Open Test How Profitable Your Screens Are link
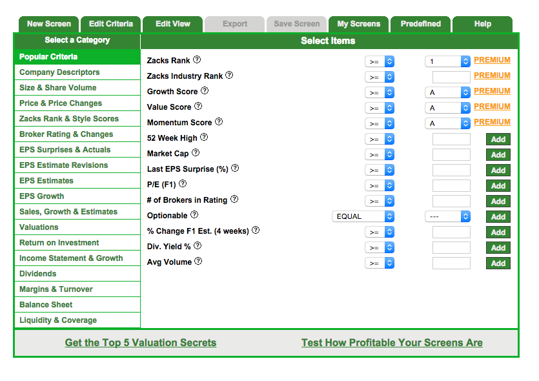Screen dimensions: 539x381 coord(392,342)
